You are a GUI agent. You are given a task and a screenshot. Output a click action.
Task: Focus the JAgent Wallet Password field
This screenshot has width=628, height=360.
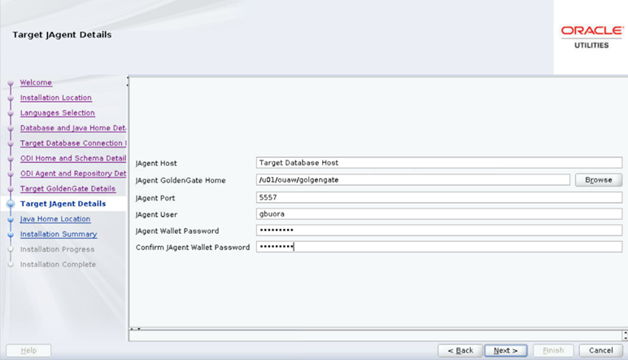click(439, 230)
